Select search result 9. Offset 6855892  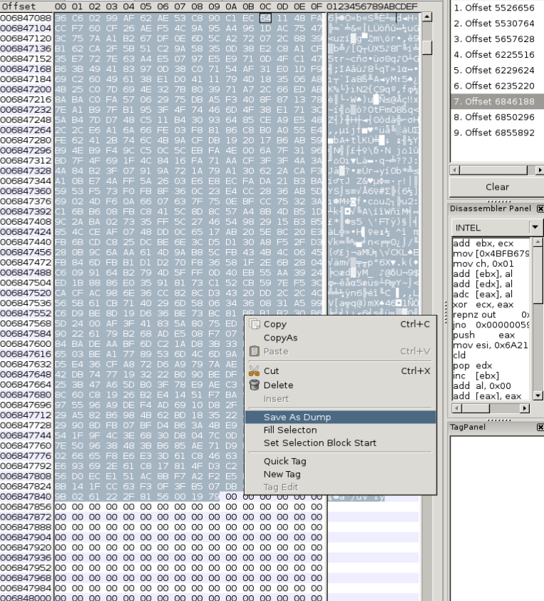pyautogui.click(x=494, y=133)
